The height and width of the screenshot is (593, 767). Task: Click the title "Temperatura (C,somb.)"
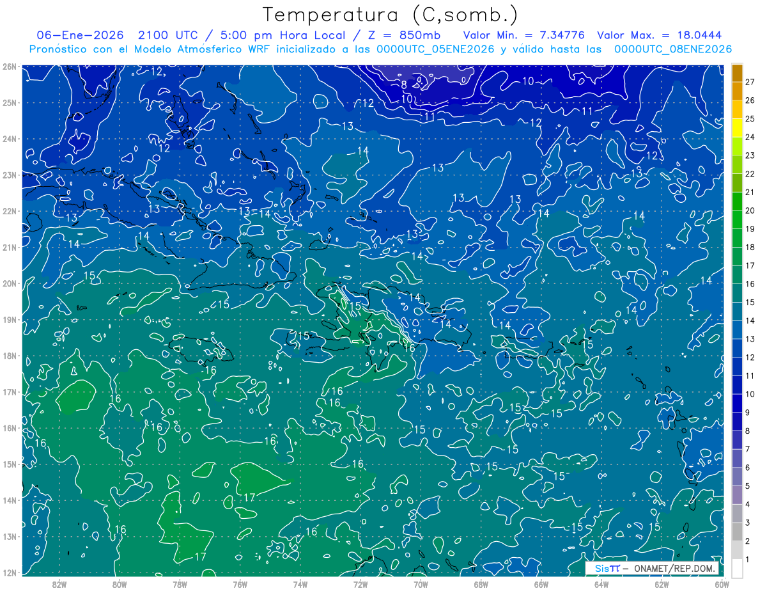pyautogui.click(x=391, y=15)
